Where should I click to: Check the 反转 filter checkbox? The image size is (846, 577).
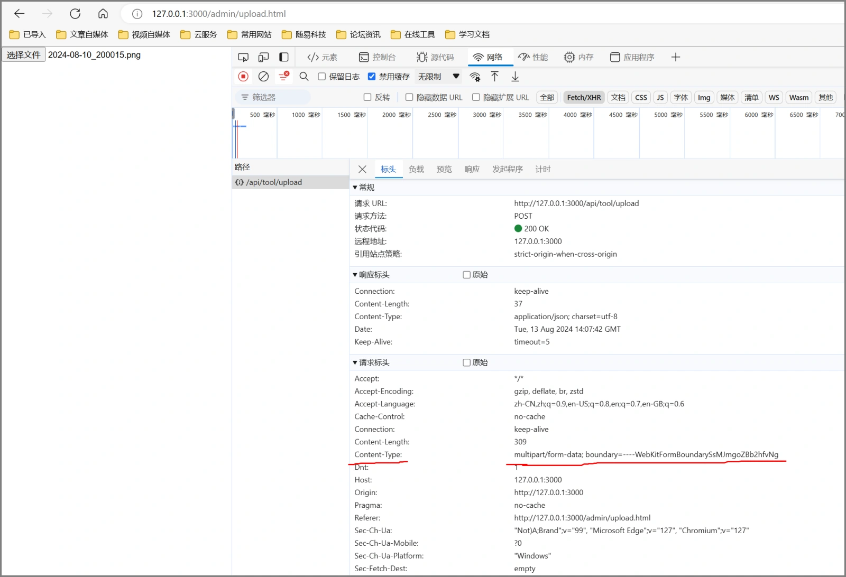367,97
